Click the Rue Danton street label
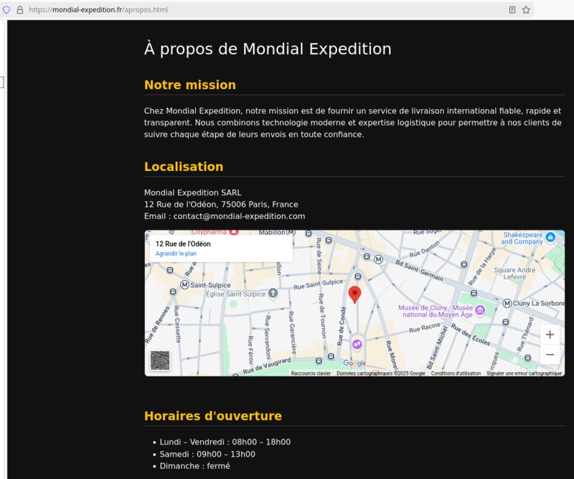 (424, 249)
